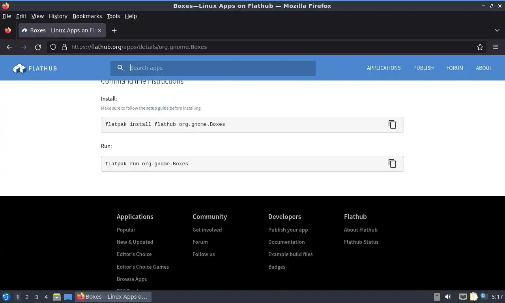Reload the current page
The height and width of the screenshot is (303, 505).
(38, 47)
